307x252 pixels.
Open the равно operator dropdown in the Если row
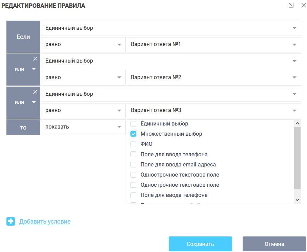83,45
